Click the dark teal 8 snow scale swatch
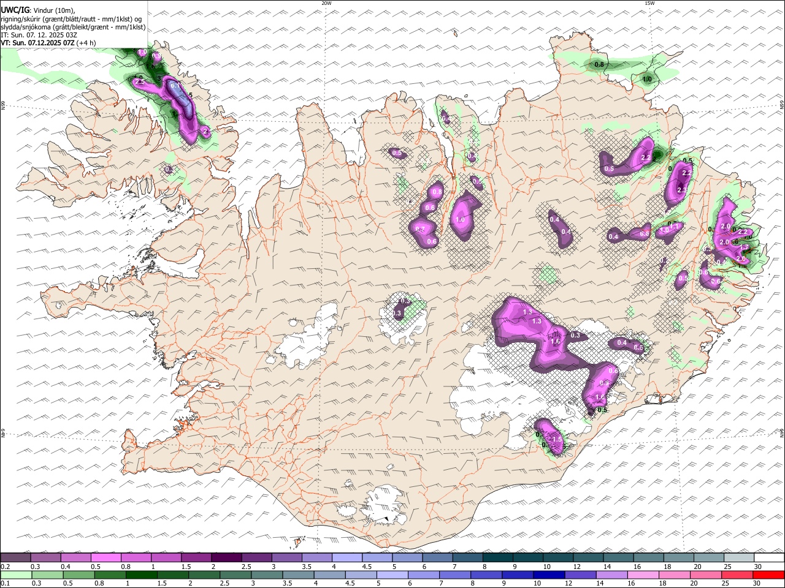Image resolution: width=785 pixels, height=588 pixels. pos(497,557)
